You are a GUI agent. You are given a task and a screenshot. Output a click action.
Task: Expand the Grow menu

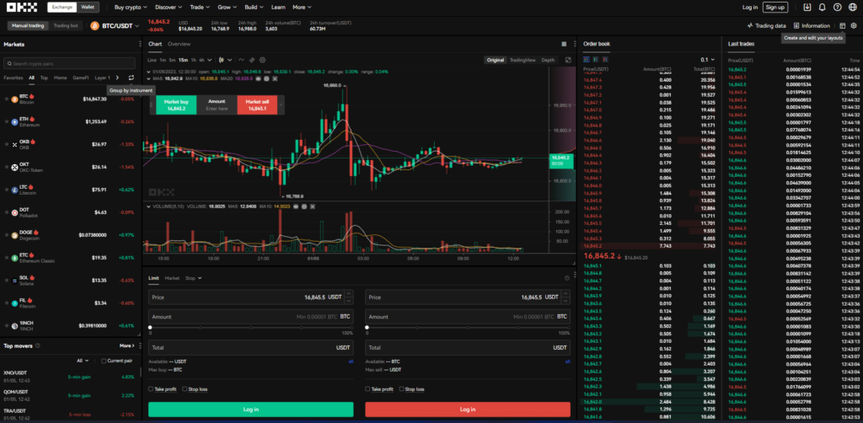[x=228, y=7]
